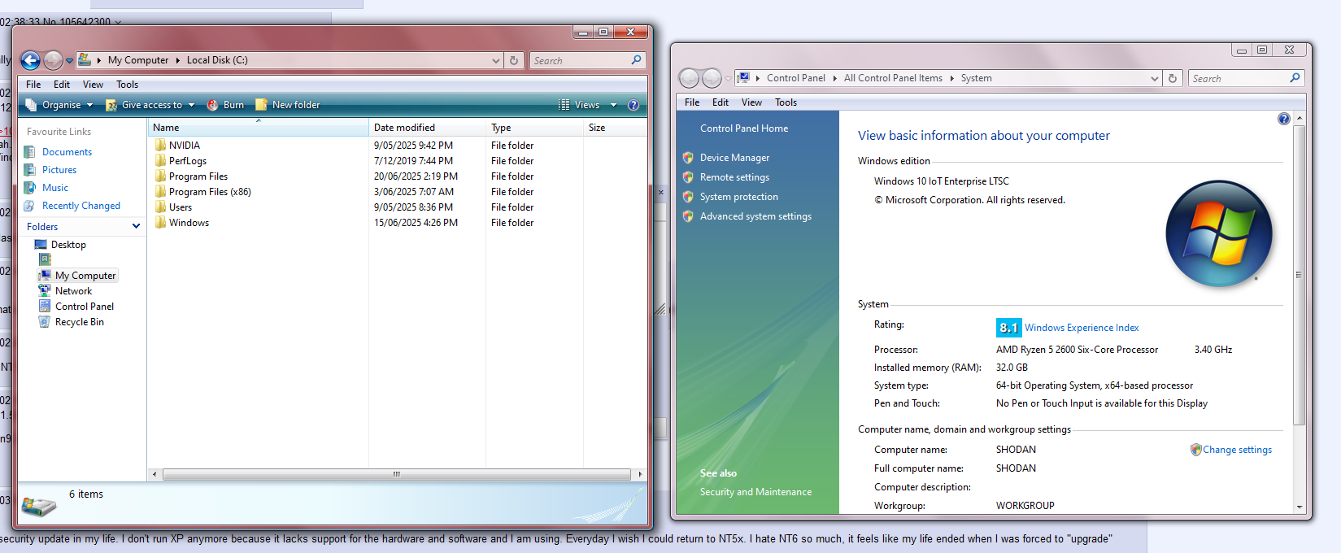Screen dimensions: 1341x553
Task: Focus the explorer Search field
Action: pos(581,60)
